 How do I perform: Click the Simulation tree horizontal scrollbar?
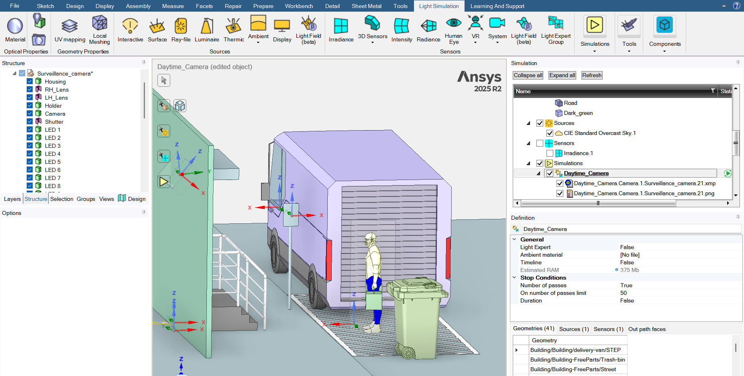[598, 203]
